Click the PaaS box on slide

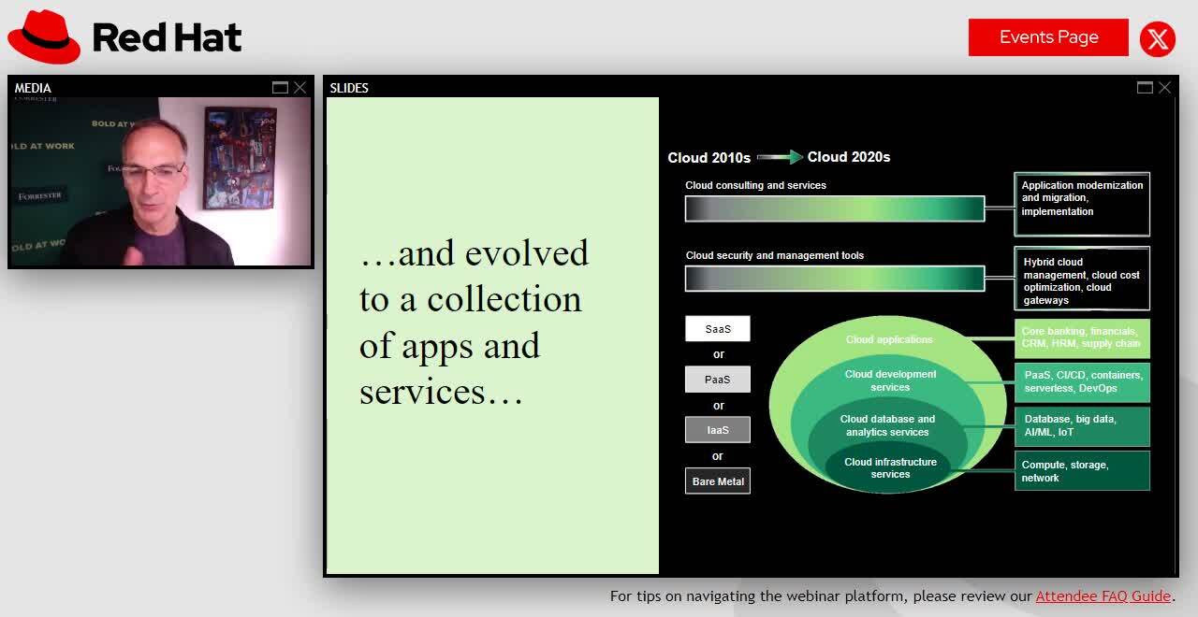click(718, 380)
